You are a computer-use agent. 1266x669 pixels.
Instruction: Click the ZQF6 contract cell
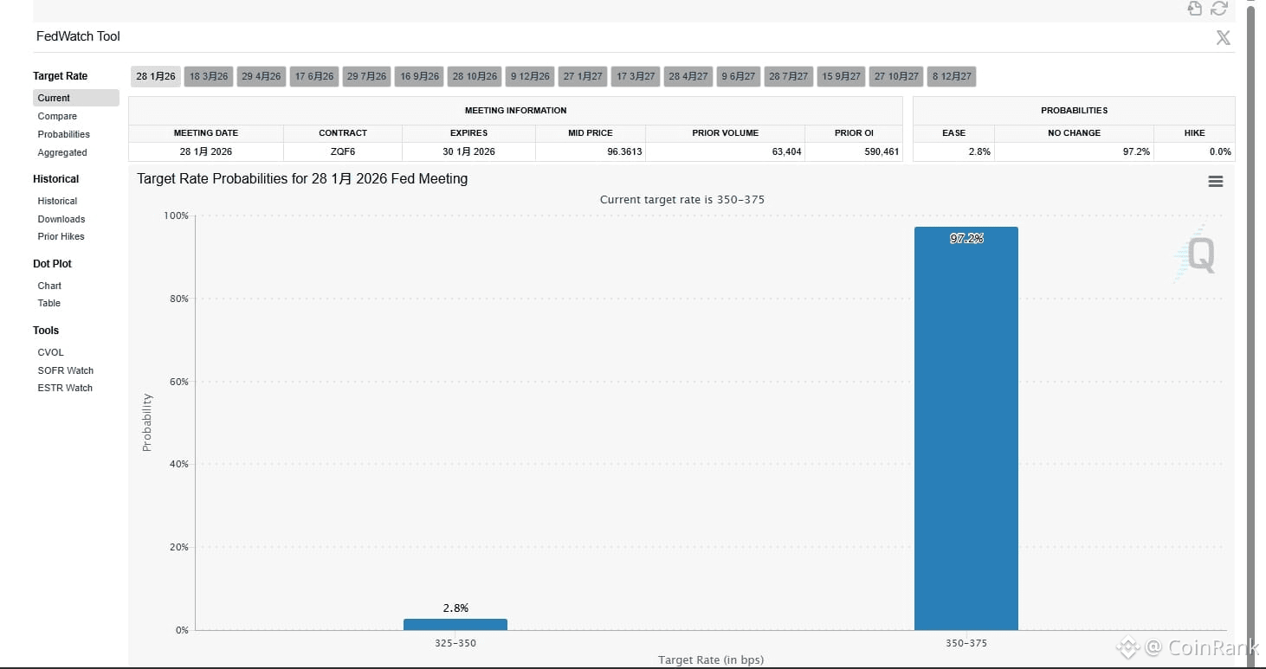pyautogui.click(x=343, y=151)
